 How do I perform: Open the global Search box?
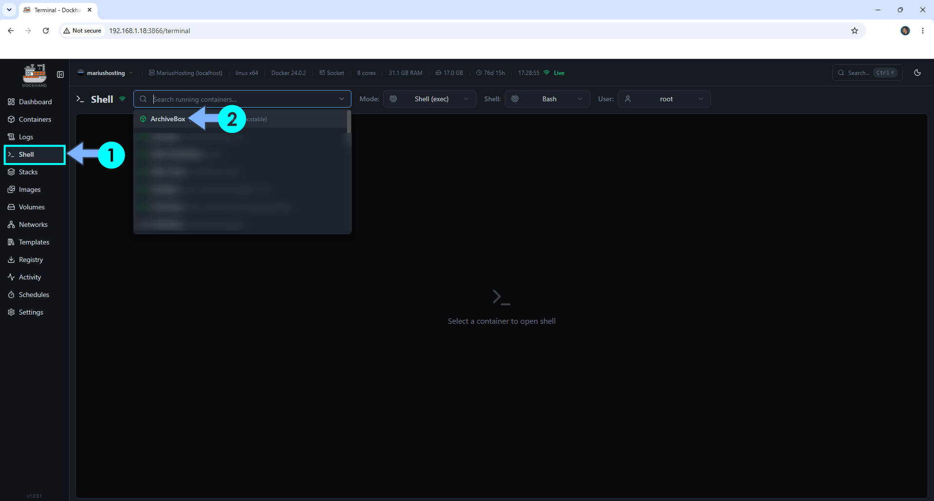(867, 73)
